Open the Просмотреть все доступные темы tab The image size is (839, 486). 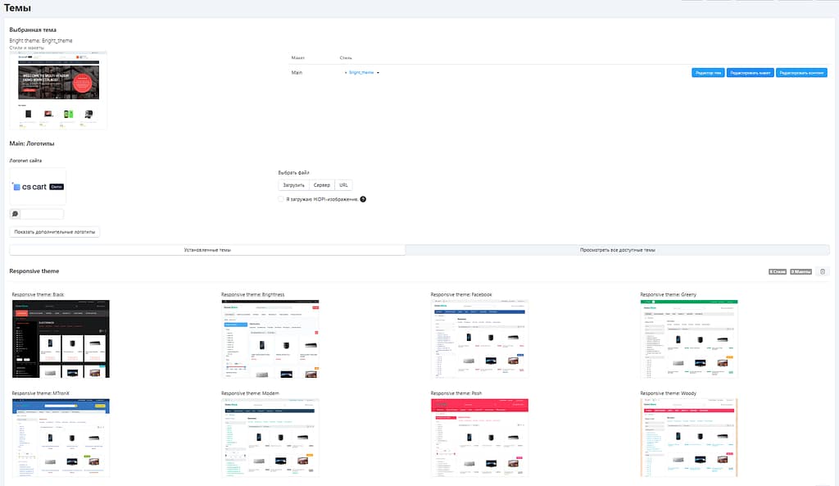617,250
